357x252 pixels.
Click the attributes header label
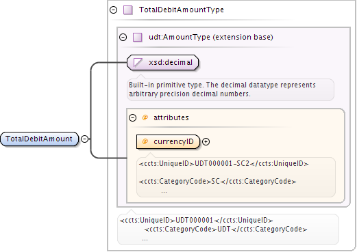171,117
